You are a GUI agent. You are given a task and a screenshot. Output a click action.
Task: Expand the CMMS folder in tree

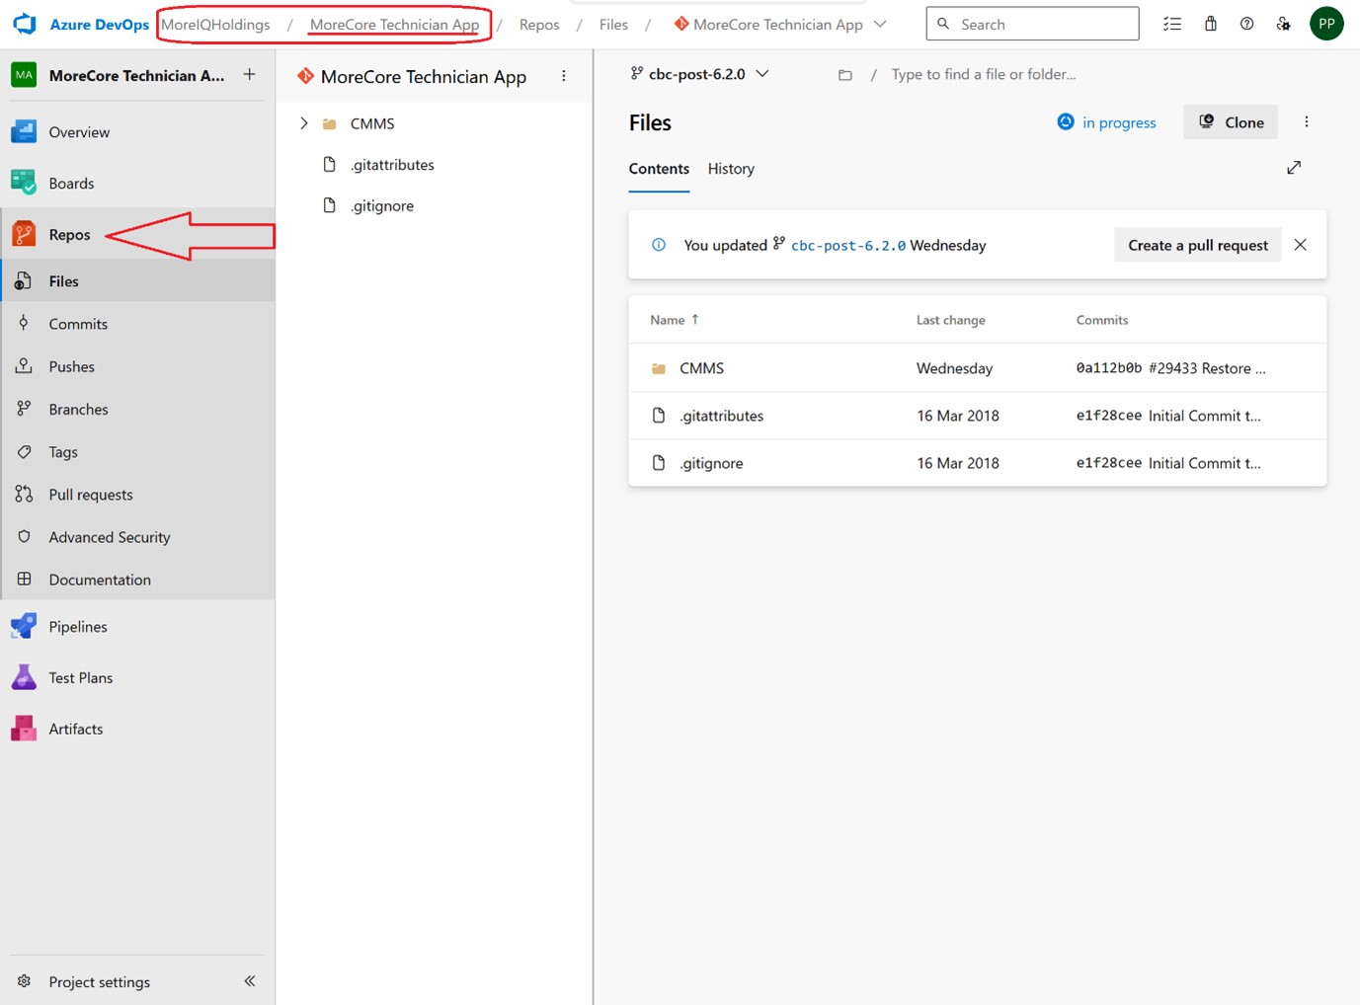coord(304,123)
